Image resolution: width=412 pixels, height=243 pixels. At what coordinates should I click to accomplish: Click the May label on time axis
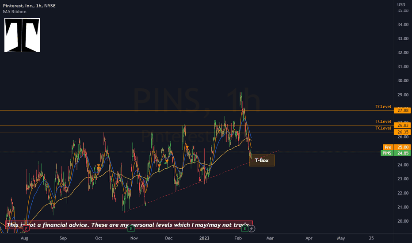pos(341,238)
